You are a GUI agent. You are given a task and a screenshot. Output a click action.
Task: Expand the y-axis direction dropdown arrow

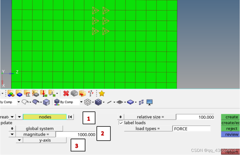pyautogui.click(x=19, y=140)
